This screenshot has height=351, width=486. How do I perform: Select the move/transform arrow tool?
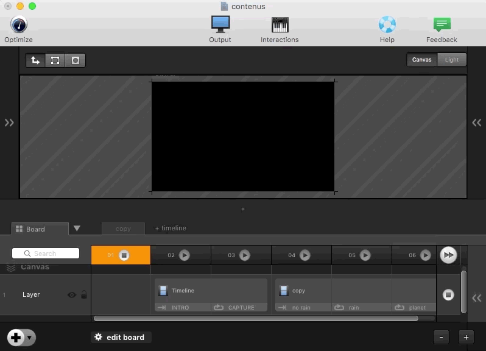coord(35,60)
